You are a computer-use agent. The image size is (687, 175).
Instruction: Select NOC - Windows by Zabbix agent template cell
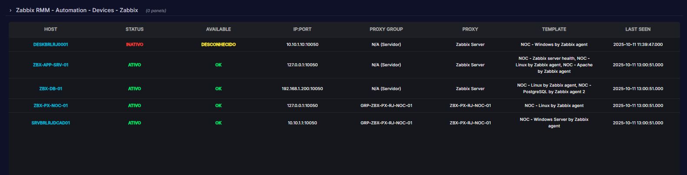[554, 45]
